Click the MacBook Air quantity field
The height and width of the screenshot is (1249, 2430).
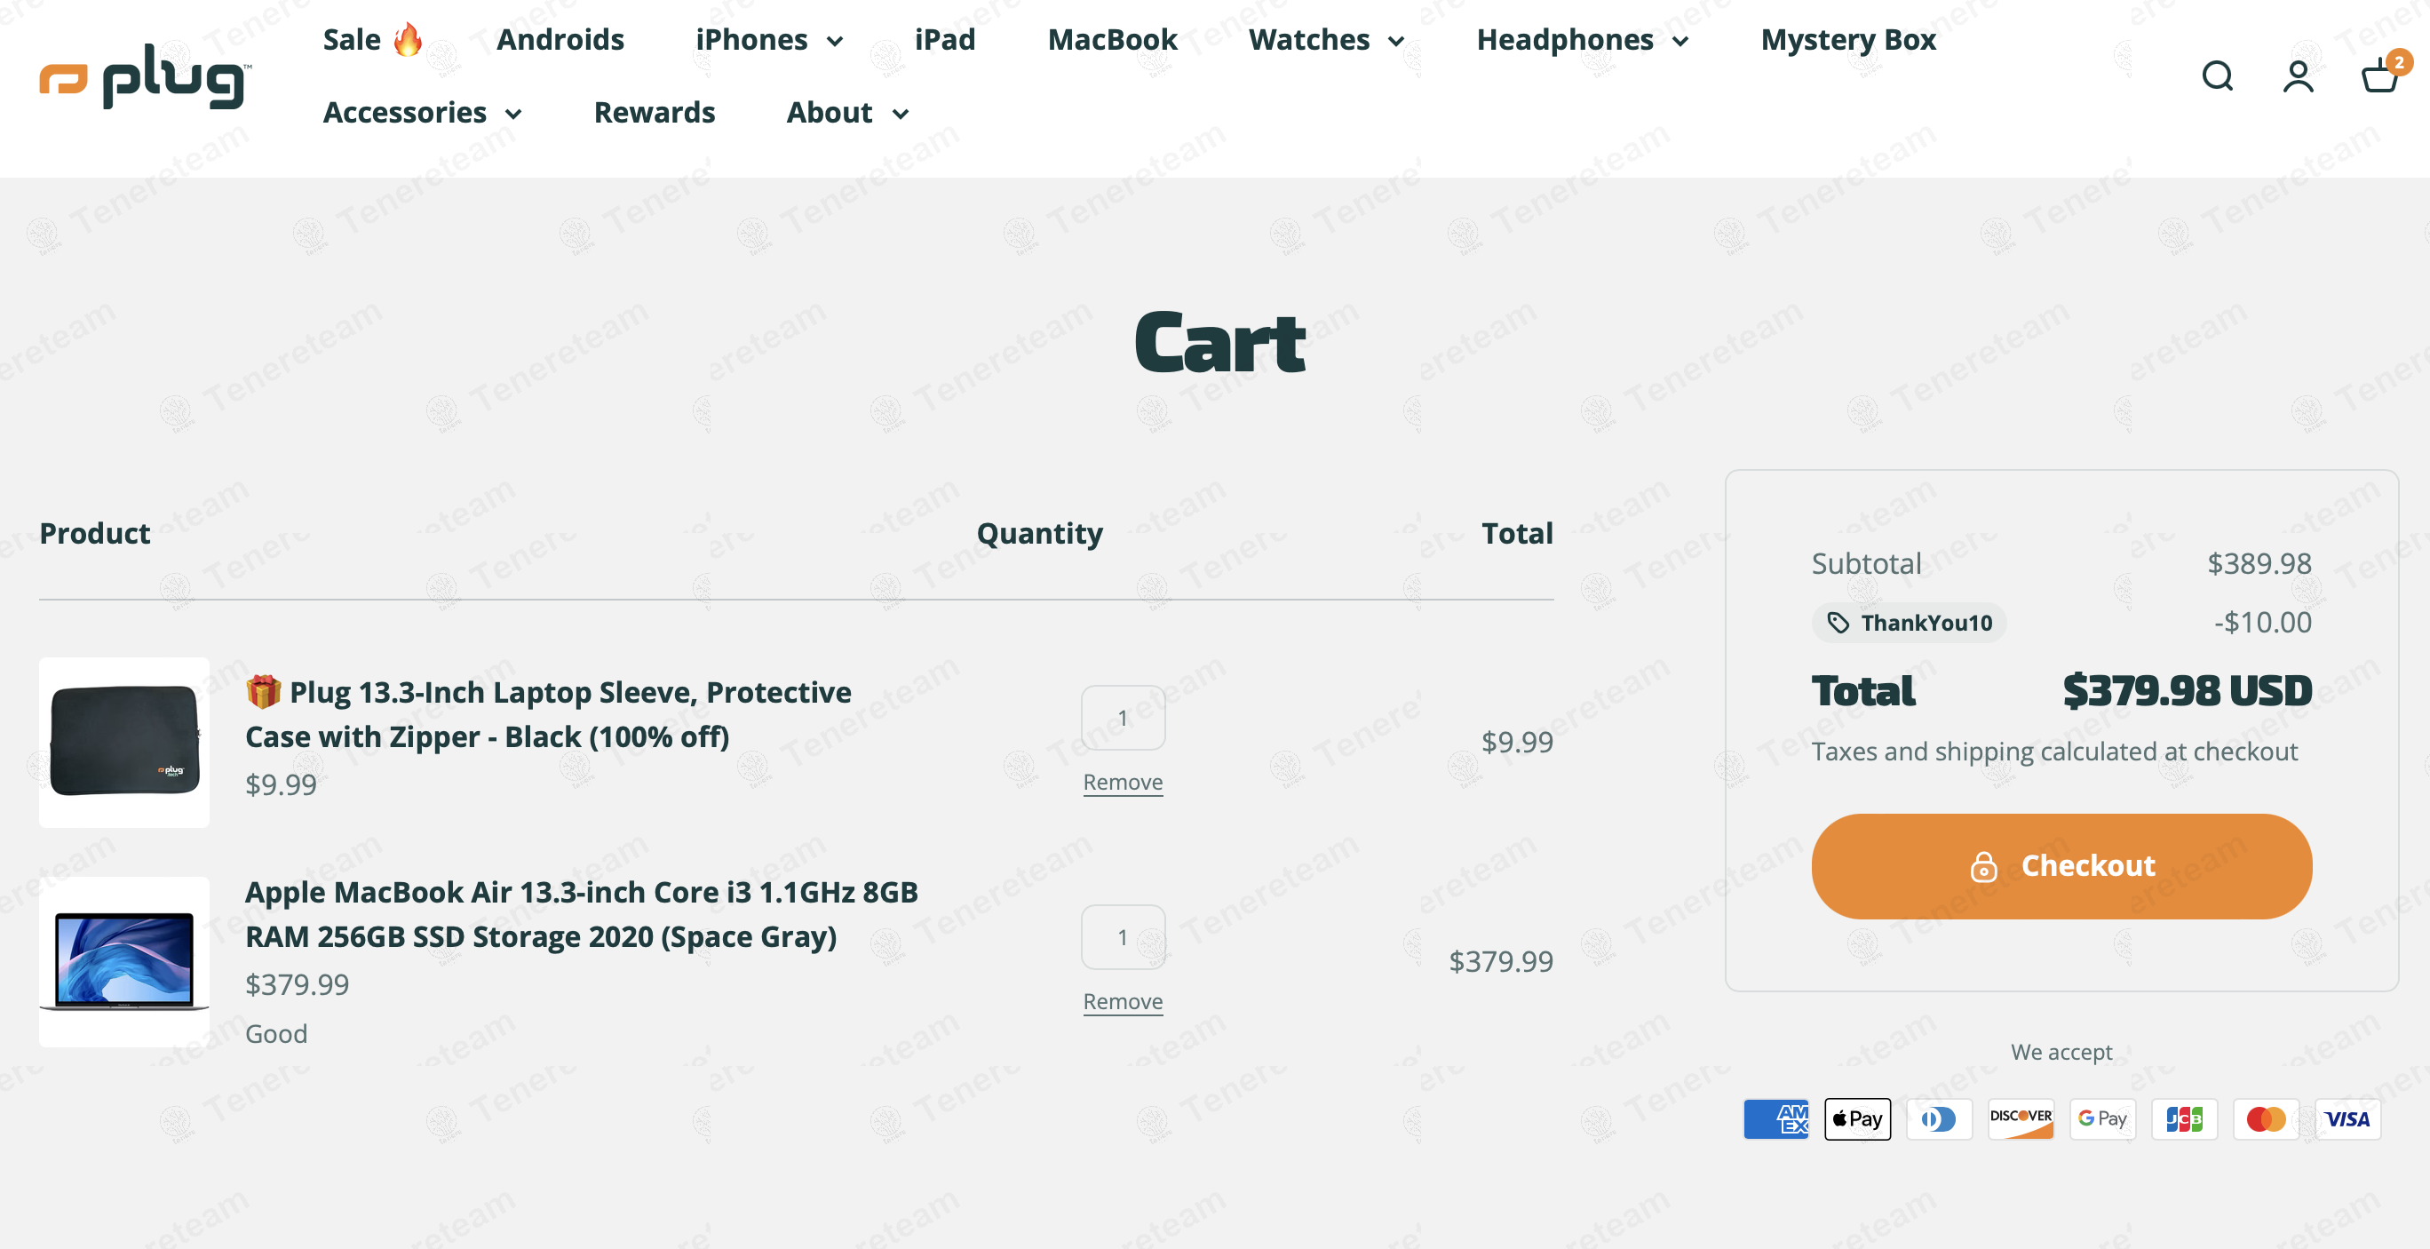(1123, 936)
